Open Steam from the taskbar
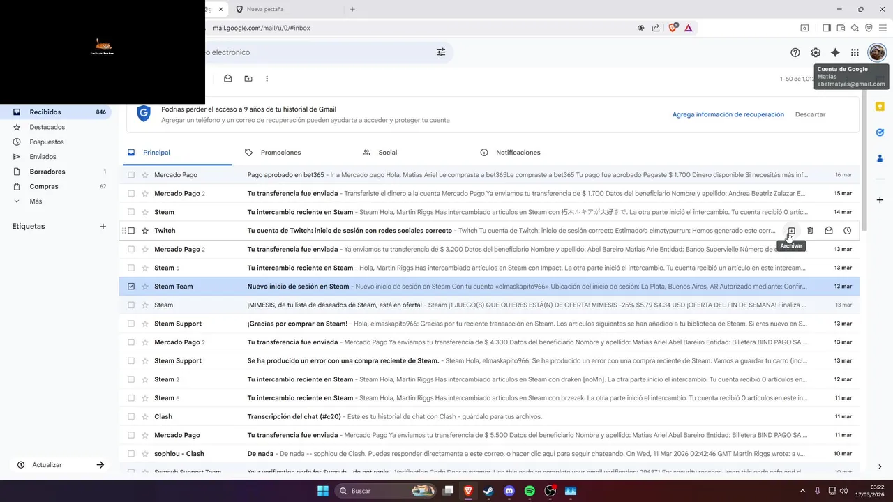The width and height of the screenshot is (893, 502). tap(488, 491)
